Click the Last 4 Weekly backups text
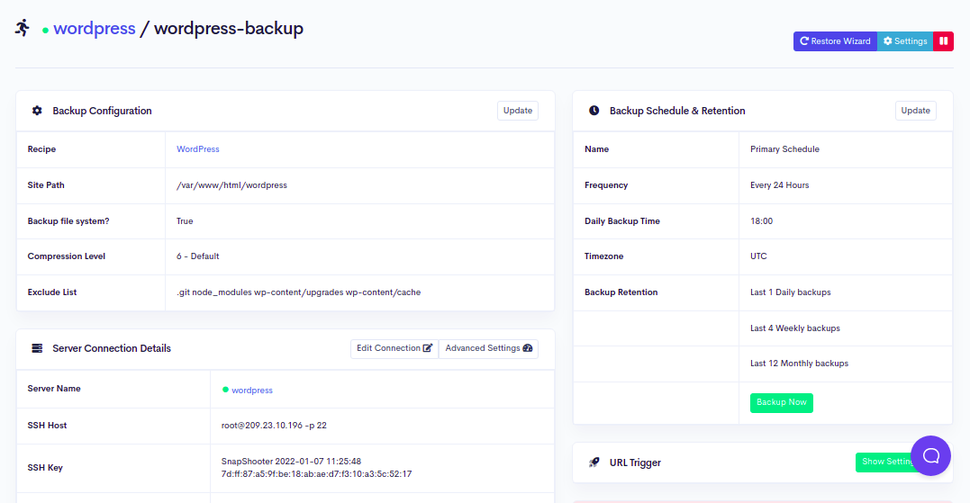This screenshot has width=970, height=503. tap(795, 328)
